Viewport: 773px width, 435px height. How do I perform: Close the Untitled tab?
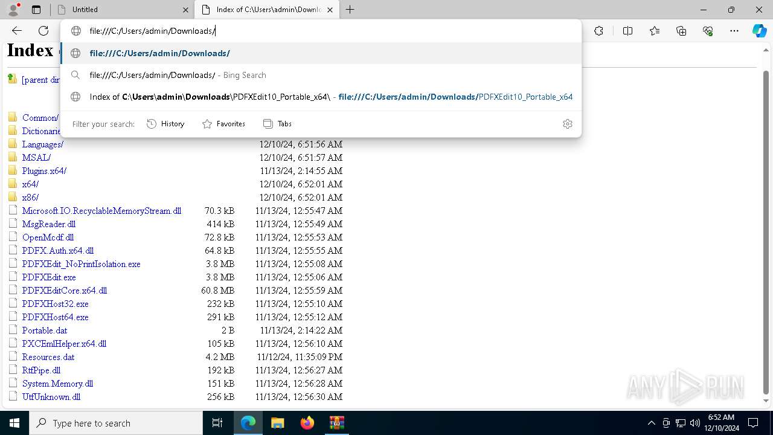[x=185, y=10]
